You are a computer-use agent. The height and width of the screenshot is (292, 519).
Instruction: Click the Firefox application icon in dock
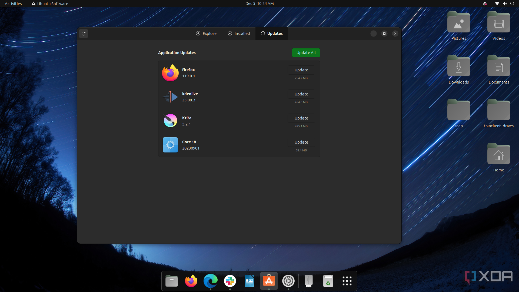pyautogui.click(x=191, y=281)
